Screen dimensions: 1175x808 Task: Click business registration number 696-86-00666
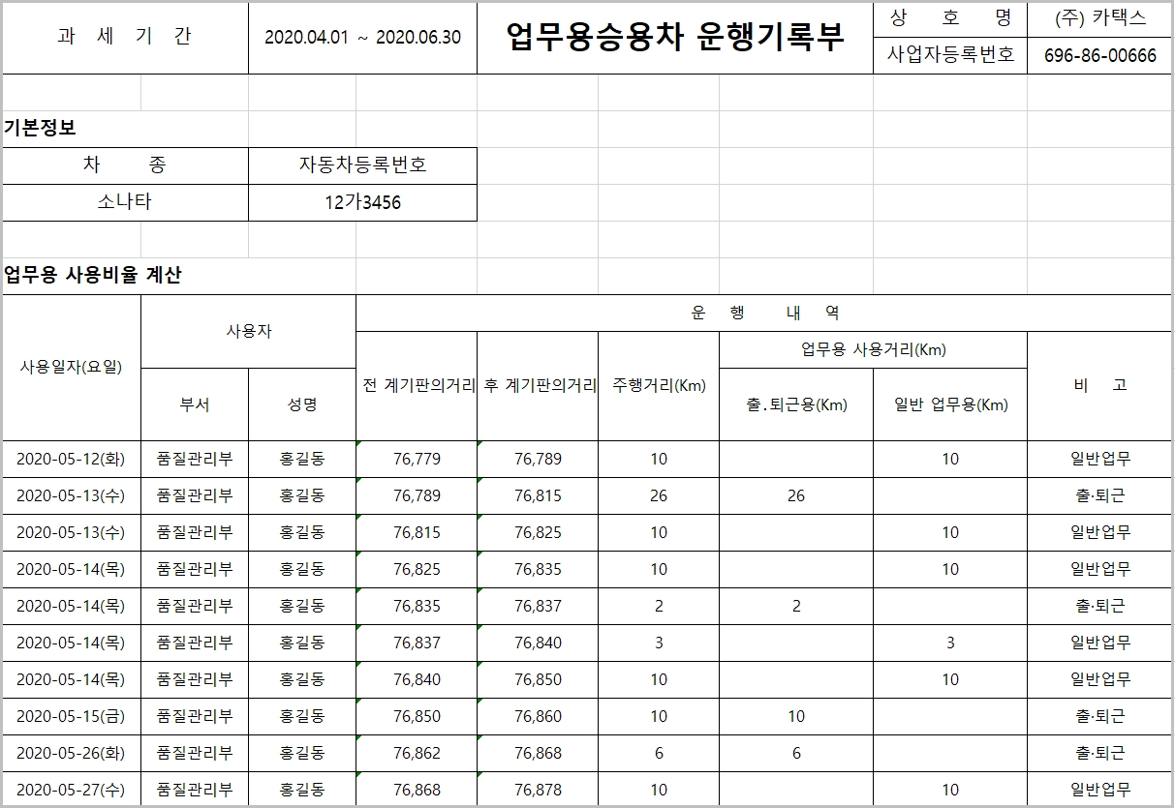(x=1099, y=56)
